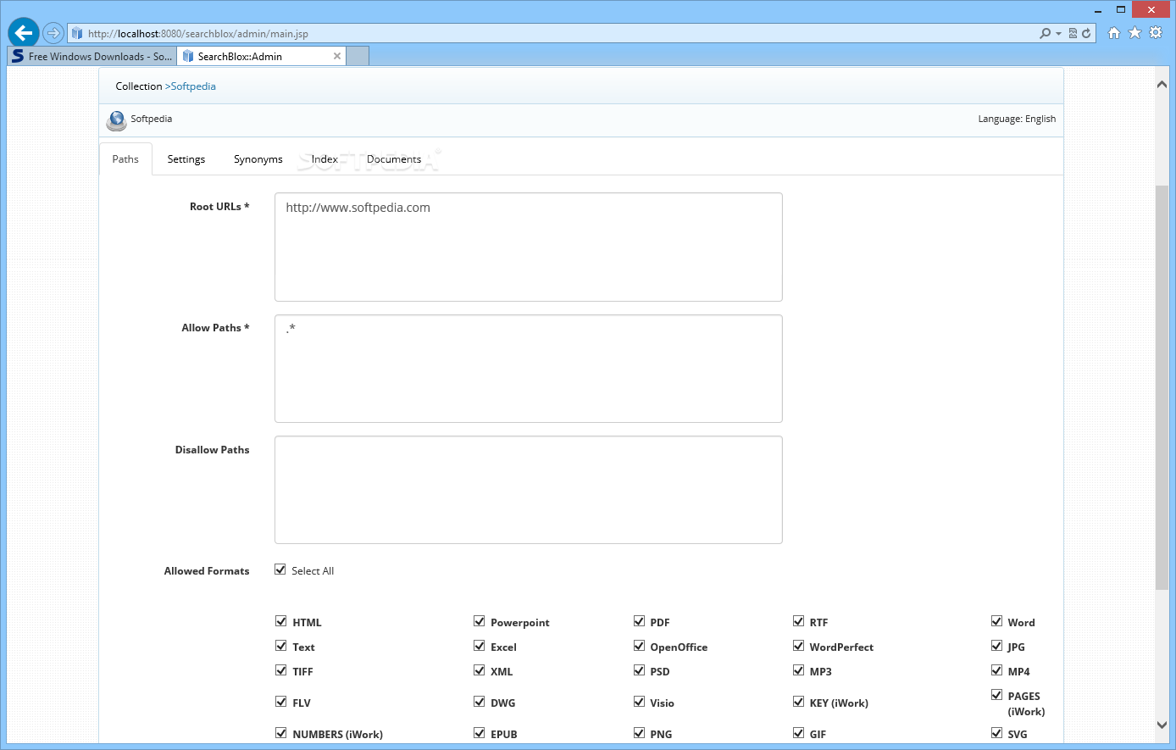This screenshot has height=750, width=1176.
Task: Uncheck the PNG format checkbox
Action: 640,733
